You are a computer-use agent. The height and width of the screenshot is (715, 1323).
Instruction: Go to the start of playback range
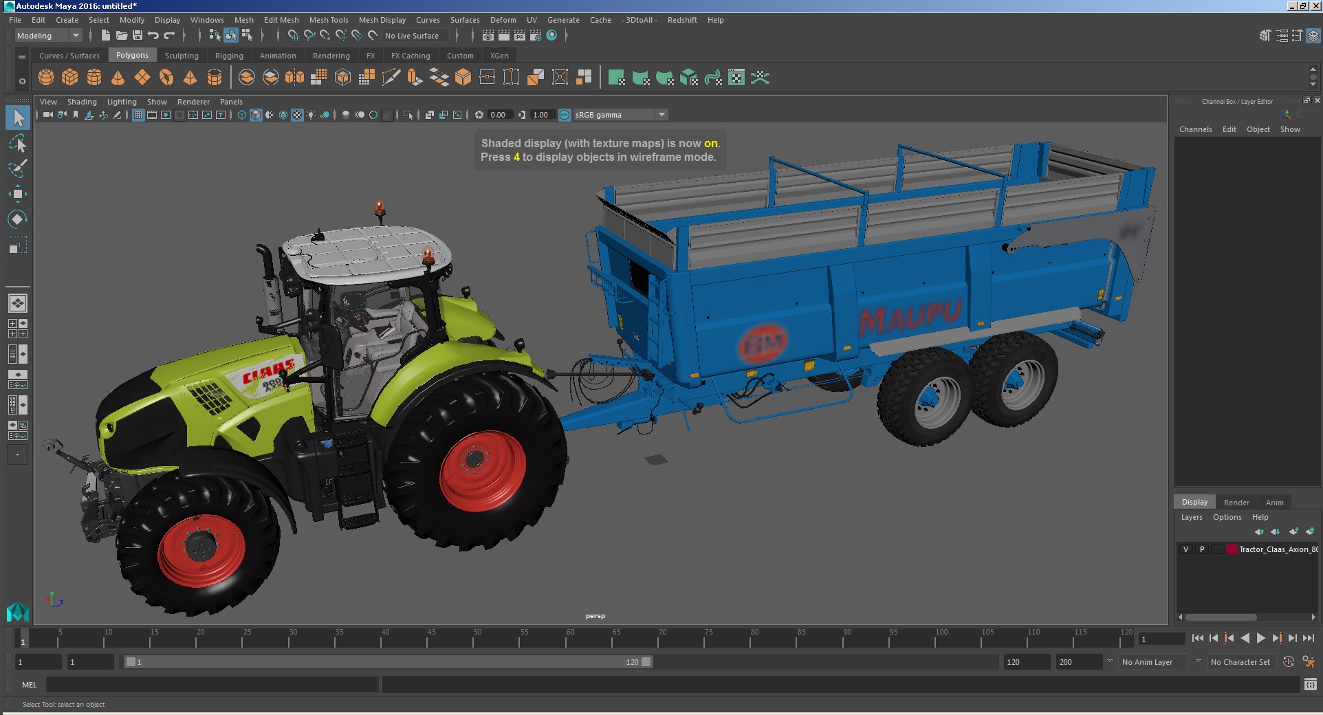[x=1197, y=639]
